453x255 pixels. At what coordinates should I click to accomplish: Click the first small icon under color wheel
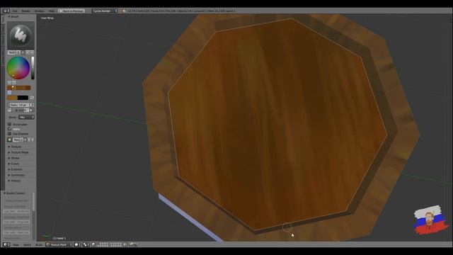pyautogui.click(x=9, y=83)
